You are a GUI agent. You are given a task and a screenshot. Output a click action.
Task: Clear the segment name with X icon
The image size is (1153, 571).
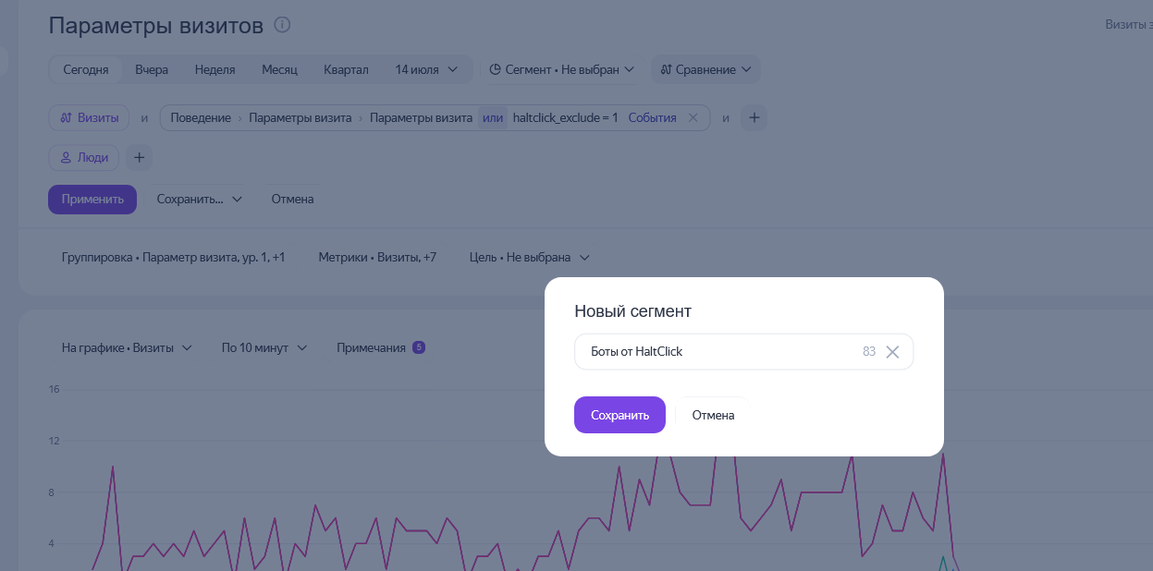[892, 351]
